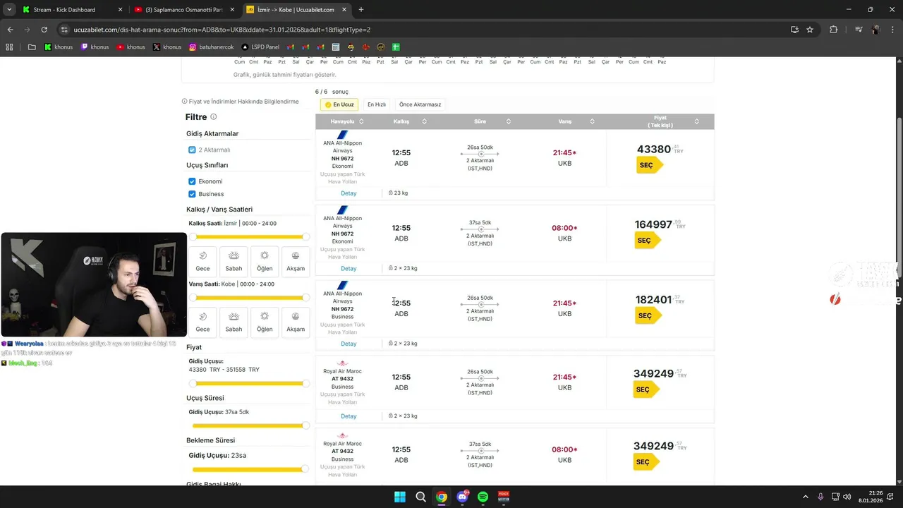
Task: Expand Detay for the 182401 TRY flight
Action: click(349, 344)
